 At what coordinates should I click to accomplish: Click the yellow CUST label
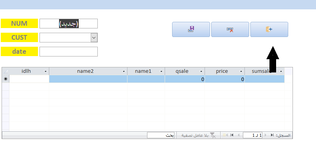(x=19, y=37)
